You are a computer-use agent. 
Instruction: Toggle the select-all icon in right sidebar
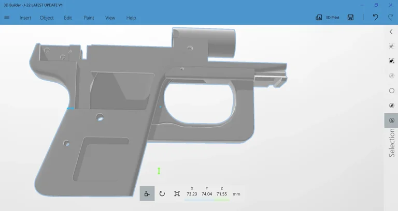(x=392, y=61)
